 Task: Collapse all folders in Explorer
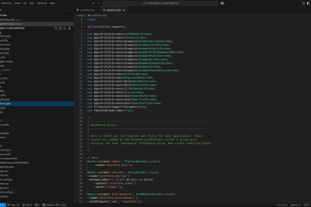tap(69, 28)
